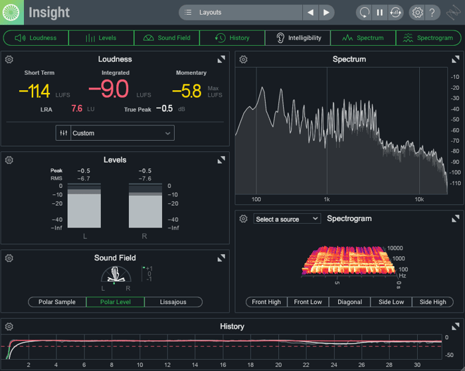This screenshot has width=465, height=371.
Task: Click the reset meters circular arrow icon
Action: click(364, 13)
